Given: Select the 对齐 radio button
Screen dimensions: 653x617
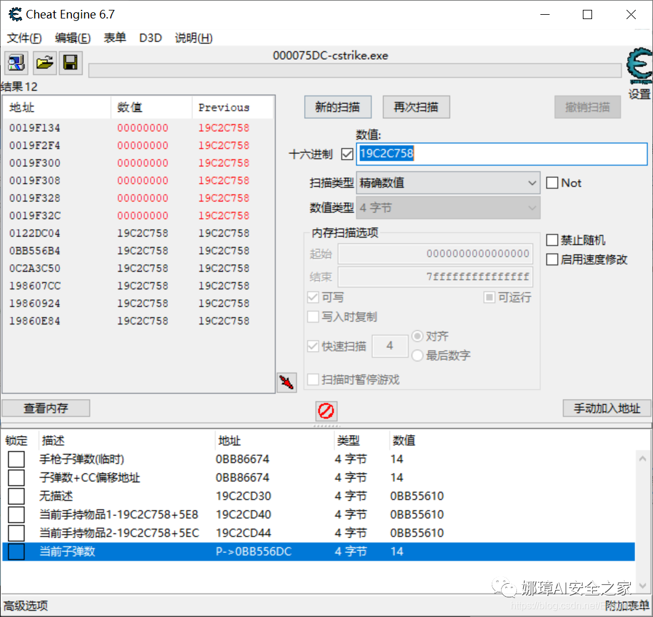Looking at the screenshot, I should tap(417, 336).
